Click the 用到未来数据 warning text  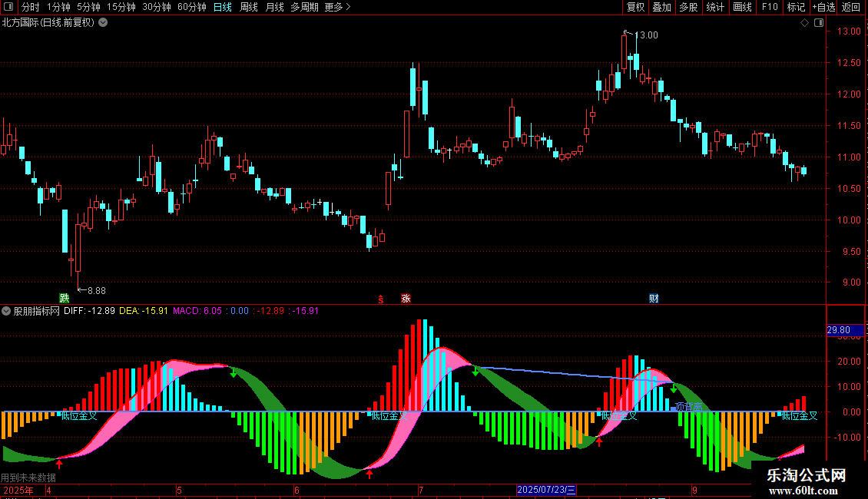[x=28, y=478]
